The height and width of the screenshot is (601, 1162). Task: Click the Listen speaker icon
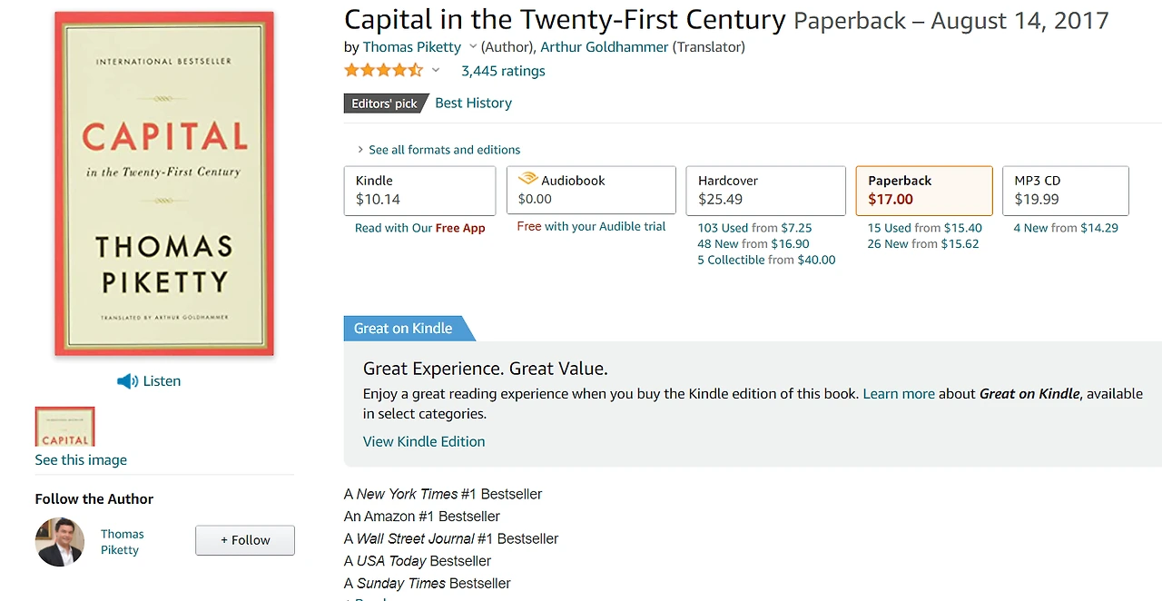point(127,381)
